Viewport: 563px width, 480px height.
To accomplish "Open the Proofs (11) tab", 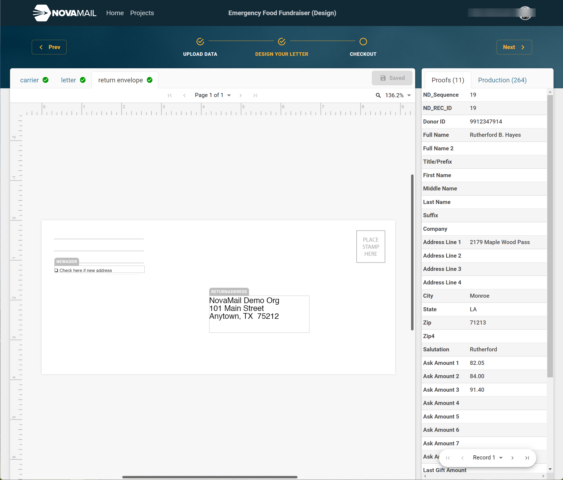I will (448, 80).
